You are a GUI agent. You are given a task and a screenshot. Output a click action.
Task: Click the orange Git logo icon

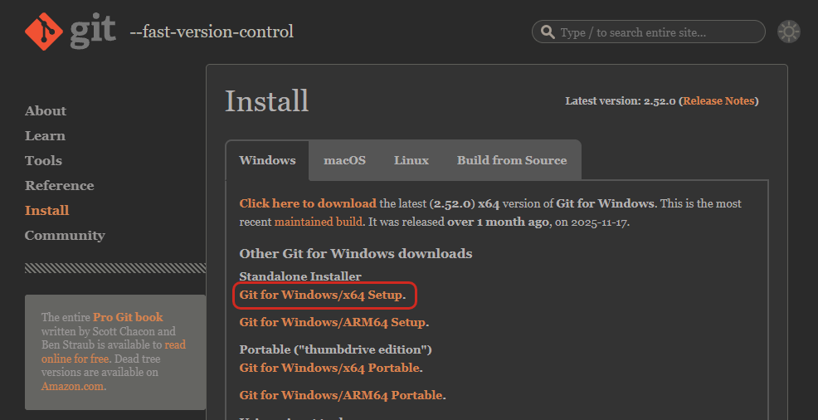point(44,32)
